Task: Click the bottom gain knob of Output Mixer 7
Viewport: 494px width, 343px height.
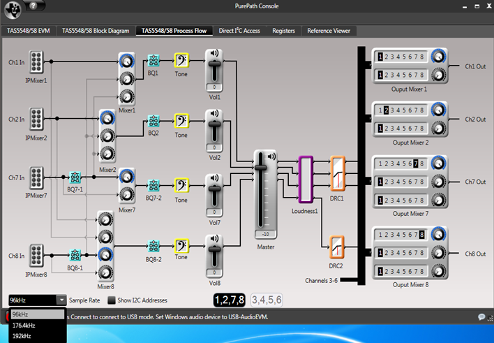Action: coord(438,200)
